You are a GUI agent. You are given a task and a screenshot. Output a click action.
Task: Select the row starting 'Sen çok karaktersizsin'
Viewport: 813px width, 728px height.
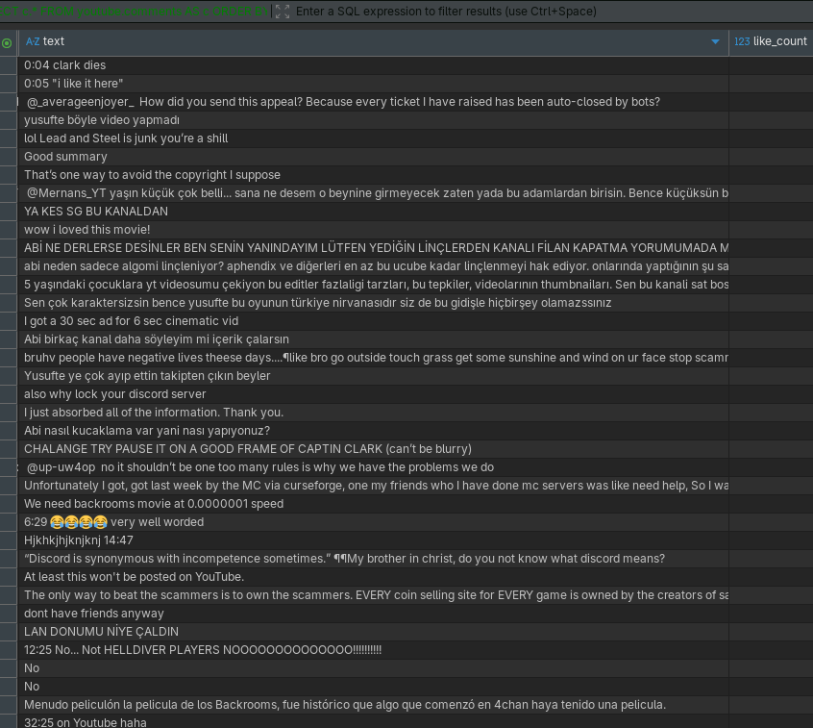[373, 303]
